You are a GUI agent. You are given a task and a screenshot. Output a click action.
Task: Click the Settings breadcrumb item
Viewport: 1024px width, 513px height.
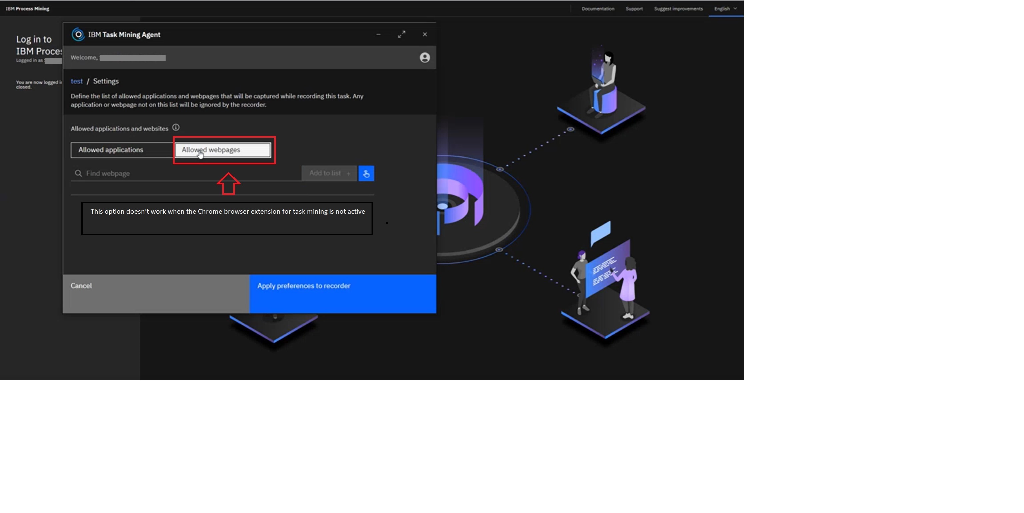106,81
